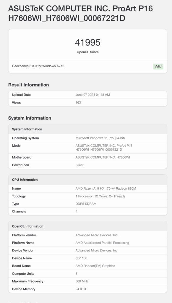The width and height of the screenshot is (172, 303).
Task: Click the DDR5 SDRAM memory type value
Action: coord(86,204)
